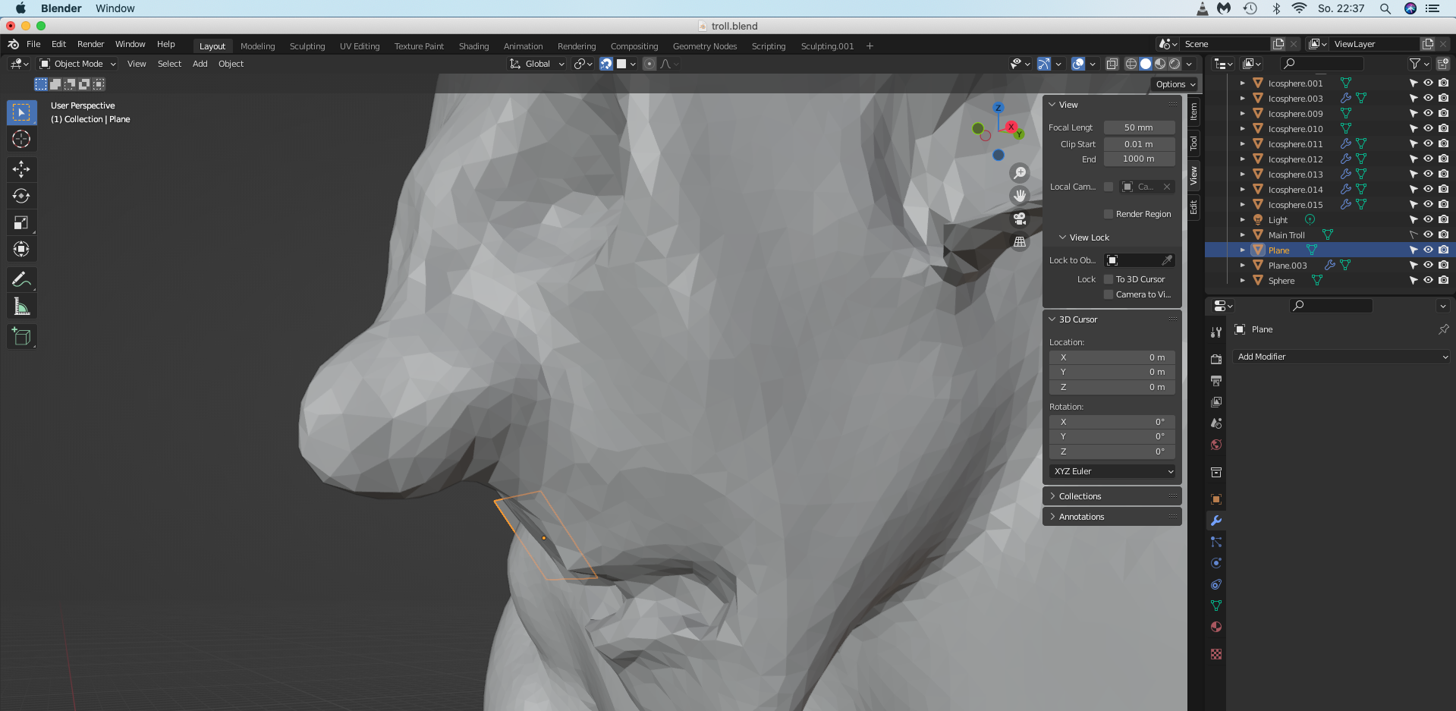Image resolution: width=1456 pixels, height=711 pixels.
Task: Open the Texture properties tab icon
Action: (1216, 654)
